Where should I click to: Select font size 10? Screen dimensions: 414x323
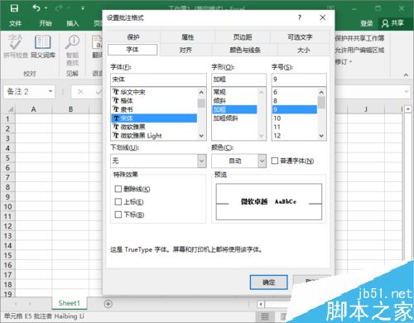tap(295, 118)
